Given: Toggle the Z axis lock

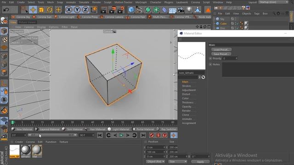Looking at the screenshot, I should [x=85, y=10].
